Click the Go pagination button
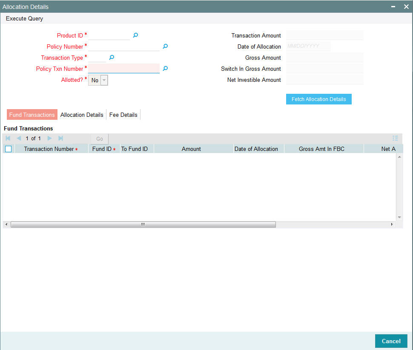 [100, 139]
